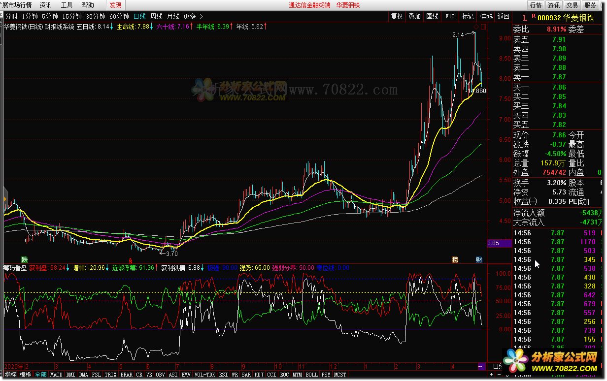Click the 筹码看盘 indicator name label
The height and width of the screenshot is (381, 607).
pyautogui.click(x=15, y=268)
